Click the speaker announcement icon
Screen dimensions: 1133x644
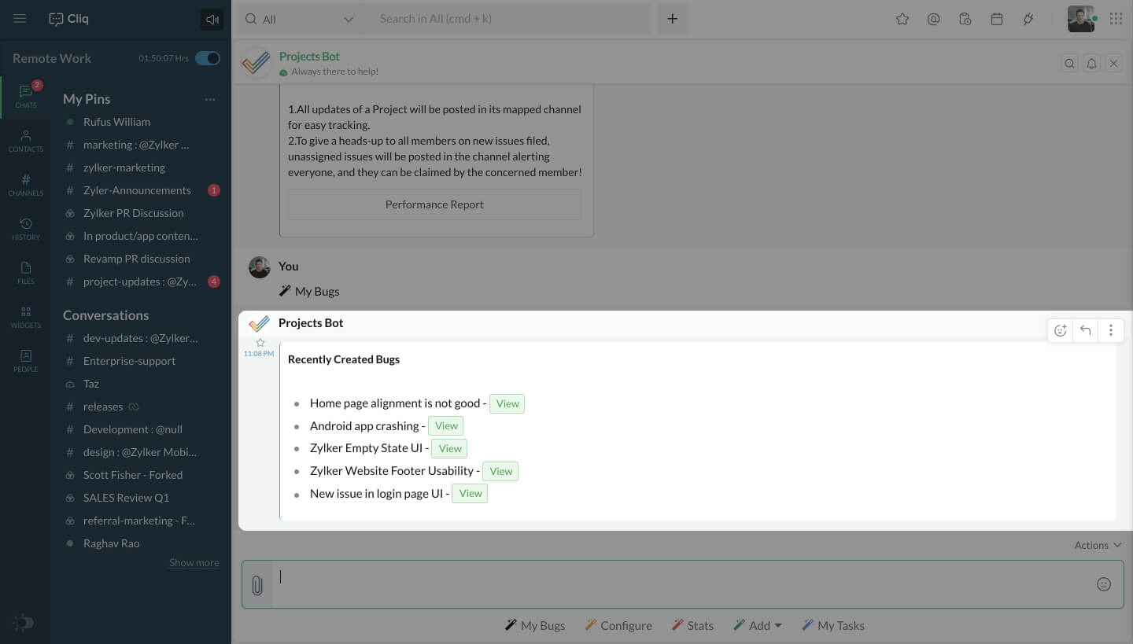(212, 20)
